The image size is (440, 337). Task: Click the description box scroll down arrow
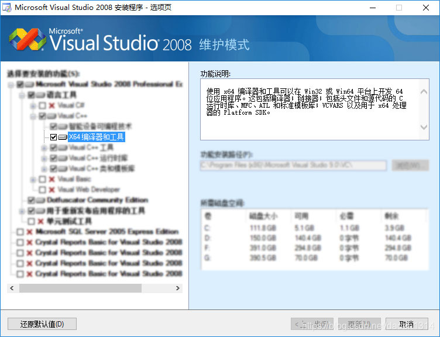[x=424, y=127]
